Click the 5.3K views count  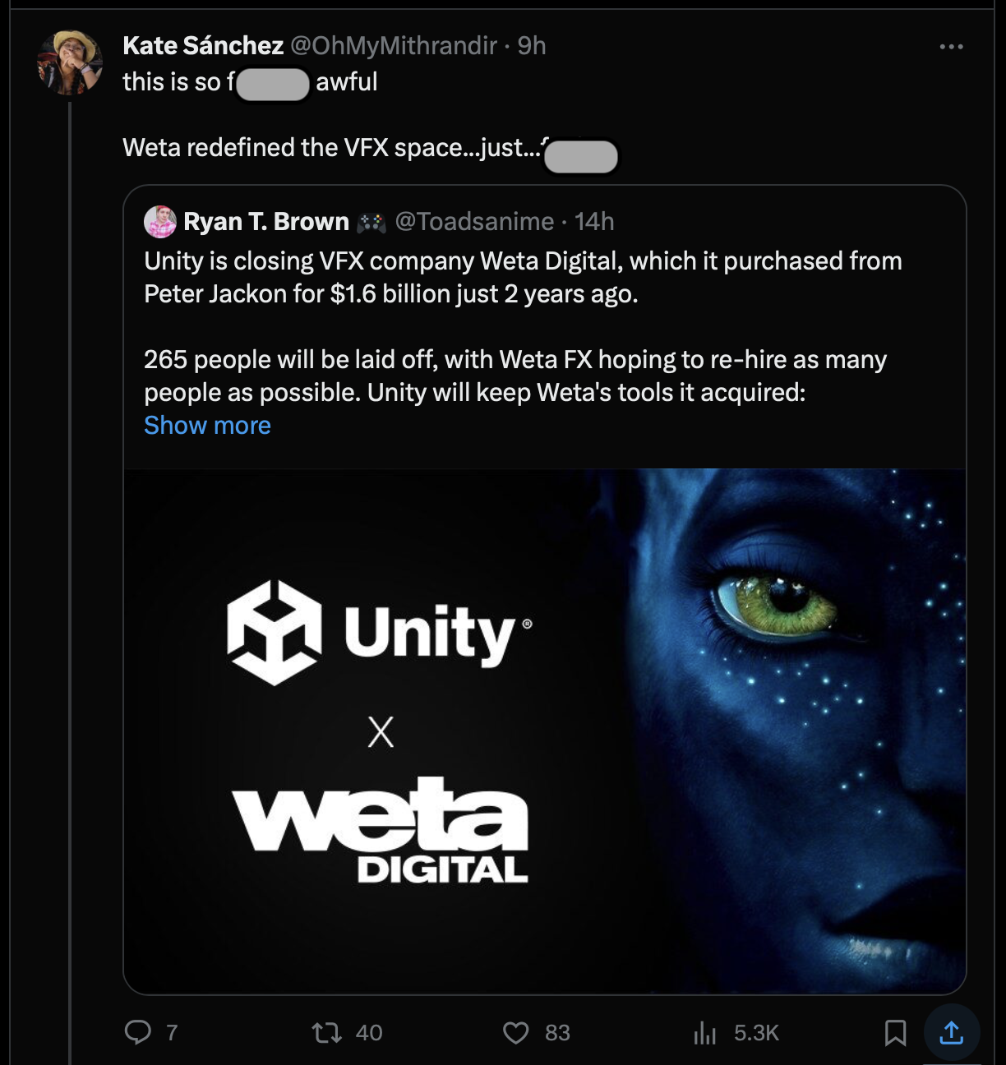(x=756, y=1033)
